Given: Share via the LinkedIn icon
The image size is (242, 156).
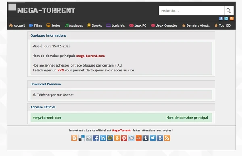Looking at the screenshot, I should click(103, 138).
